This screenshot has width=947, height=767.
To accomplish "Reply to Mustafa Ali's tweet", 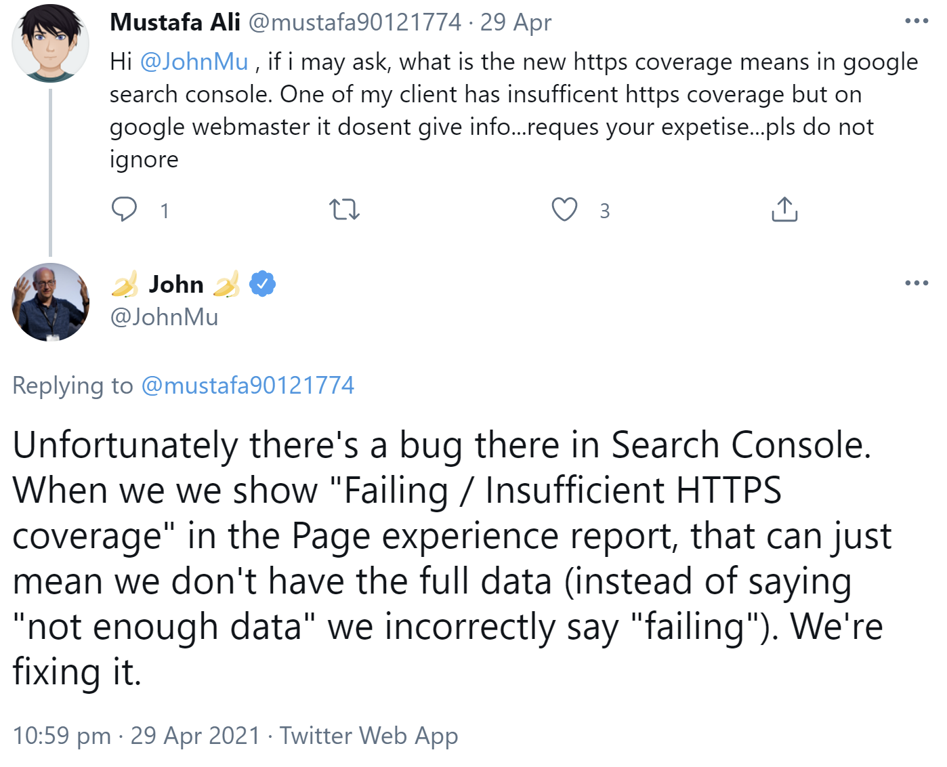I will tap(125, 210).
